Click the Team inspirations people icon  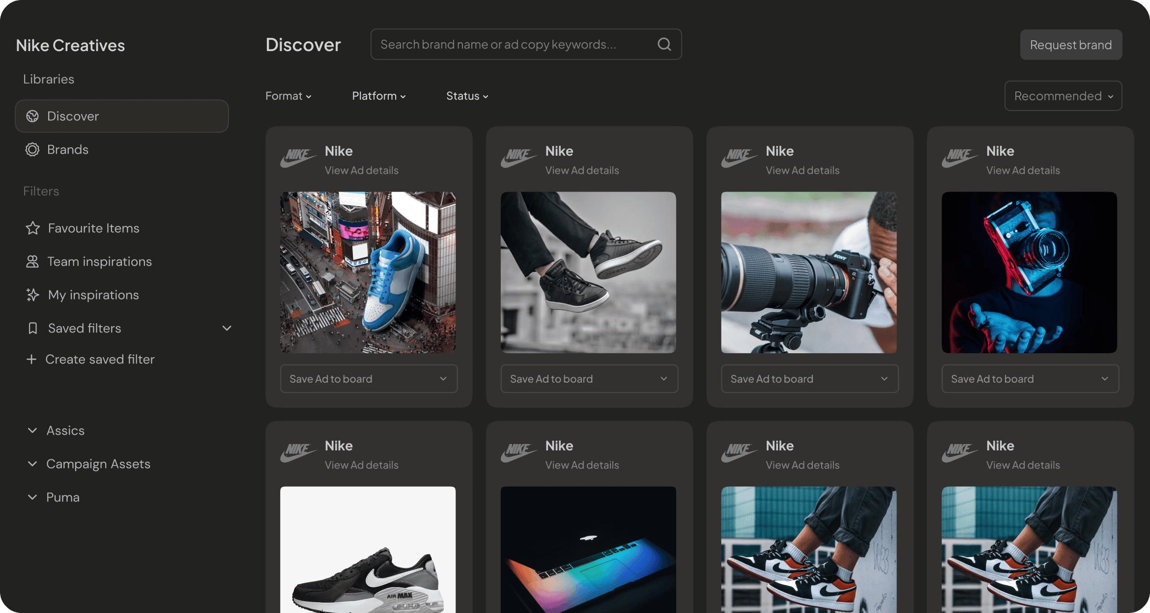[32, 261]
